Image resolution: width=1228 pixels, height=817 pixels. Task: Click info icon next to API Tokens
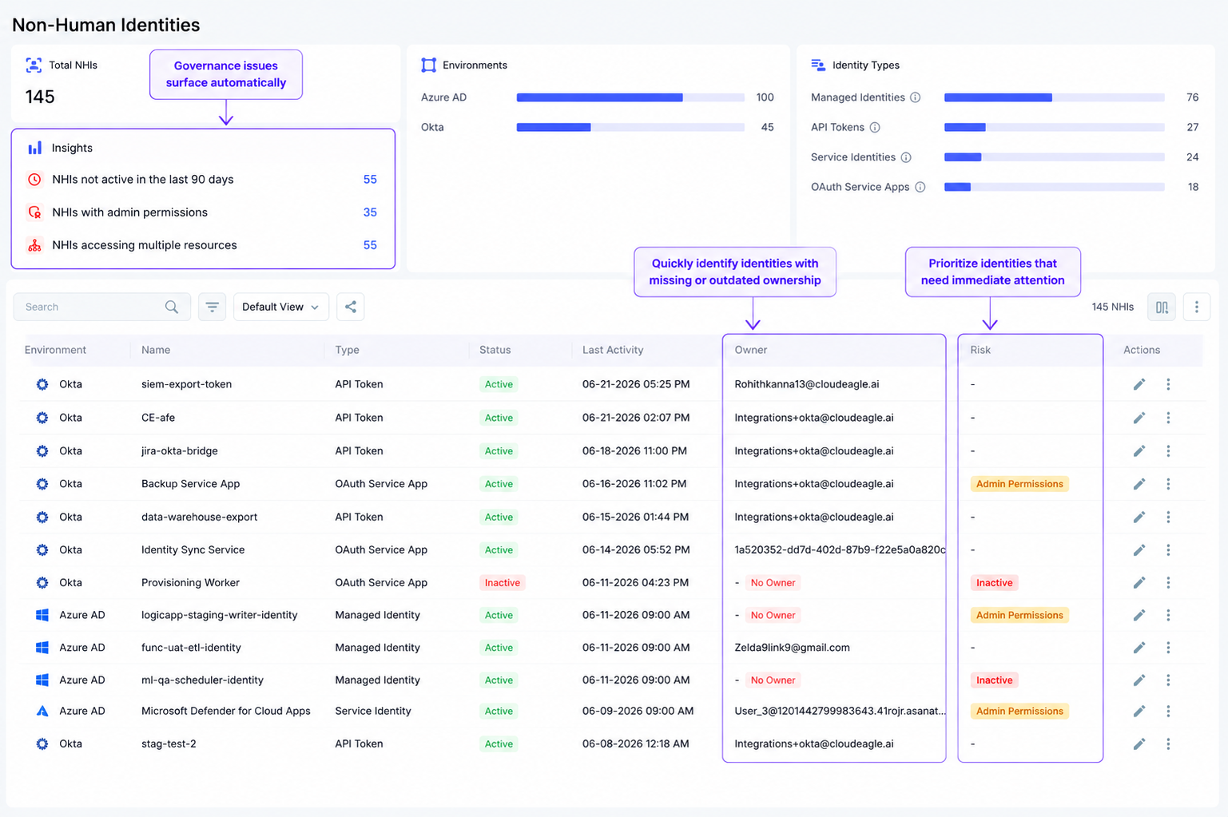pyautogui.click(x=875, y=128)
